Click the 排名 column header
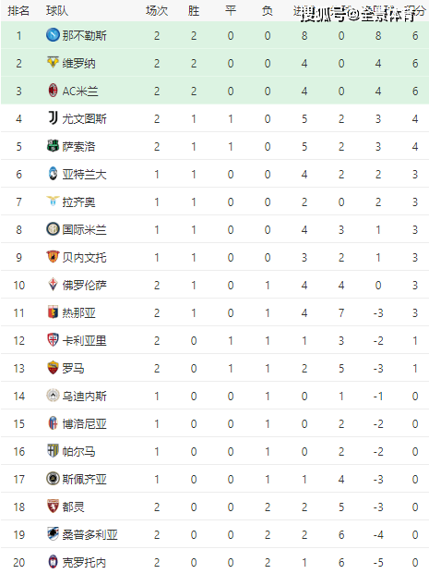 tap(18, 10)
